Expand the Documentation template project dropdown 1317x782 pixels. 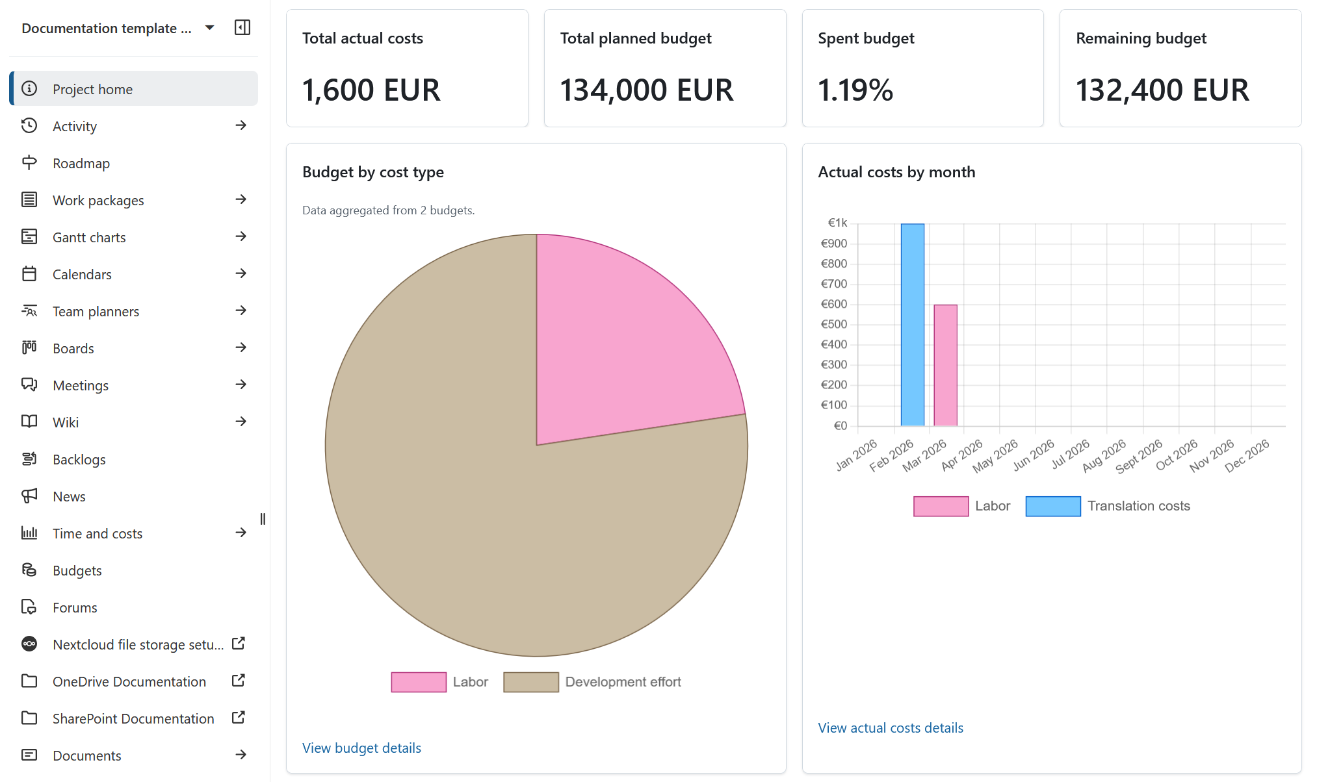point(209,27)
